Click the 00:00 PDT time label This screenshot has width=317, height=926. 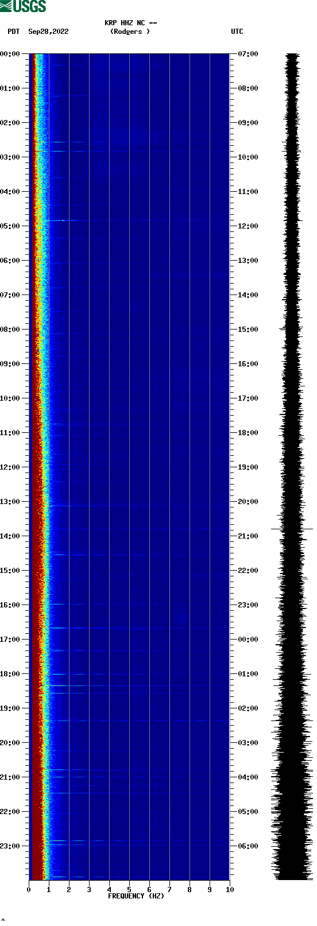click(x=10, y=54)
